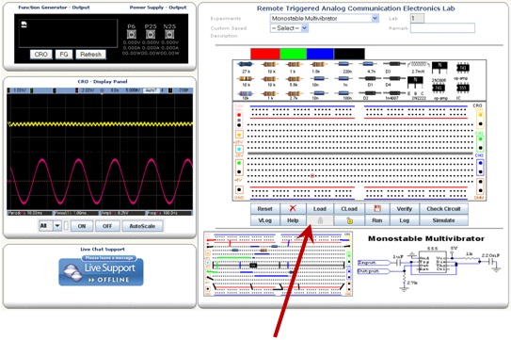This screenshot has height=340, width=511.
Task: Expand the Custom Saved Select dropdown
Action: 289,28
